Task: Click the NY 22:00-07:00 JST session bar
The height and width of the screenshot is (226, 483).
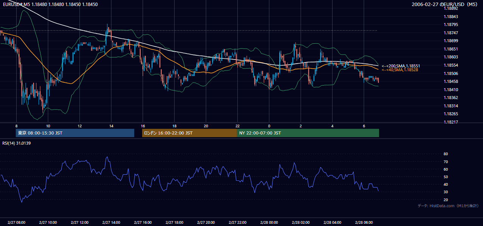Action: [308, 133]
